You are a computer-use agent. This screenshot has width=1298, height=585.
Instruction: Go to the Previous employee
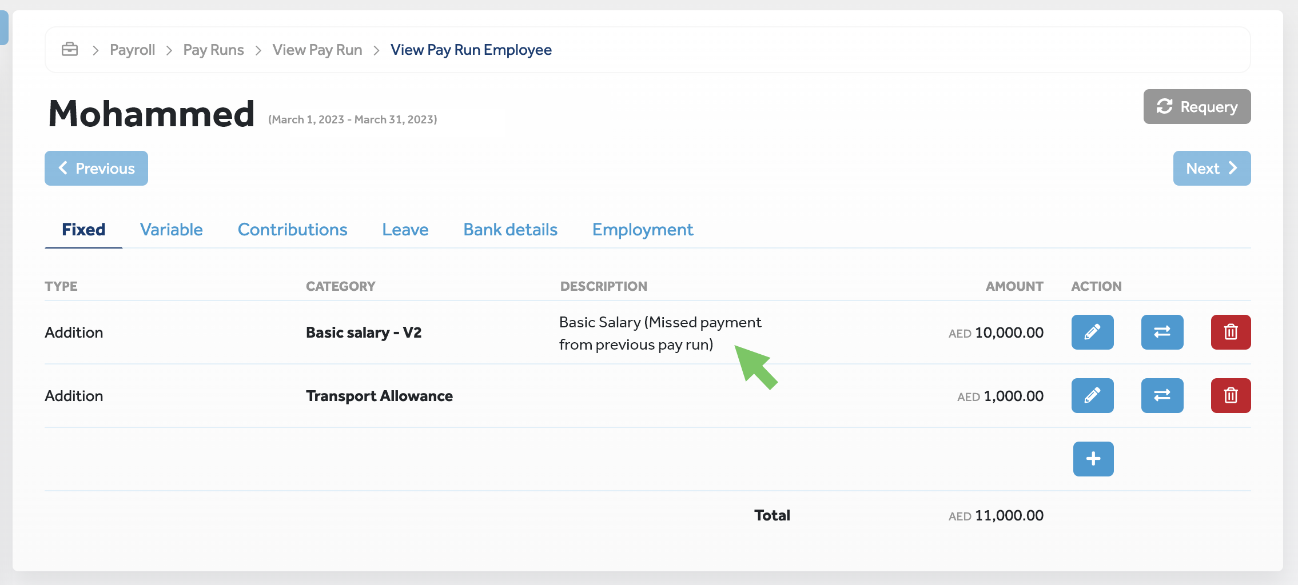pyautogui.click(x=96, y=169)
